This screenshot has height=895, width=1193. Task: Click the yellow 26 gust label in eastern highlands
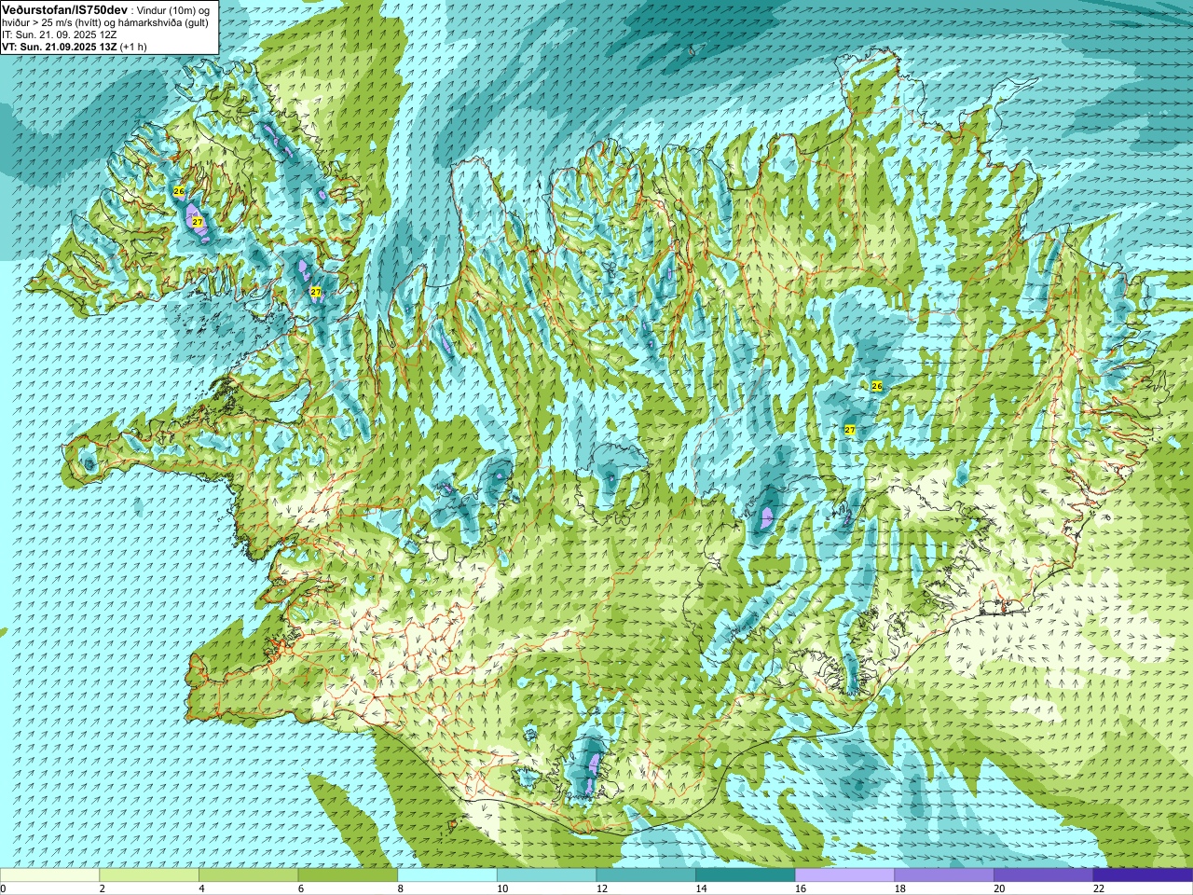[x=876, y=386]
